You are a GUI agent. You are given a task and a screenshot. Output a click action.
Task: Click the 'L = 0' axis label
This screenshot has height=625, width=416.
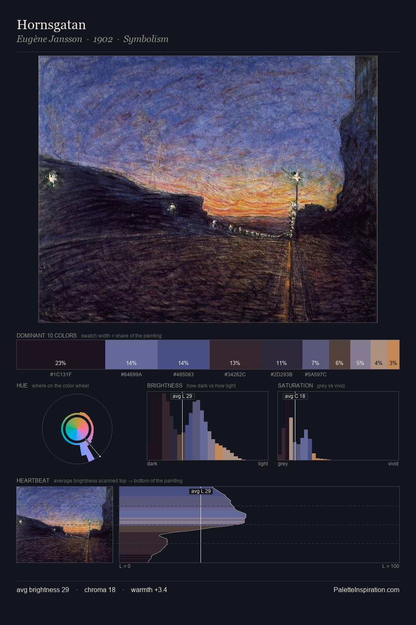pos(125,566)
